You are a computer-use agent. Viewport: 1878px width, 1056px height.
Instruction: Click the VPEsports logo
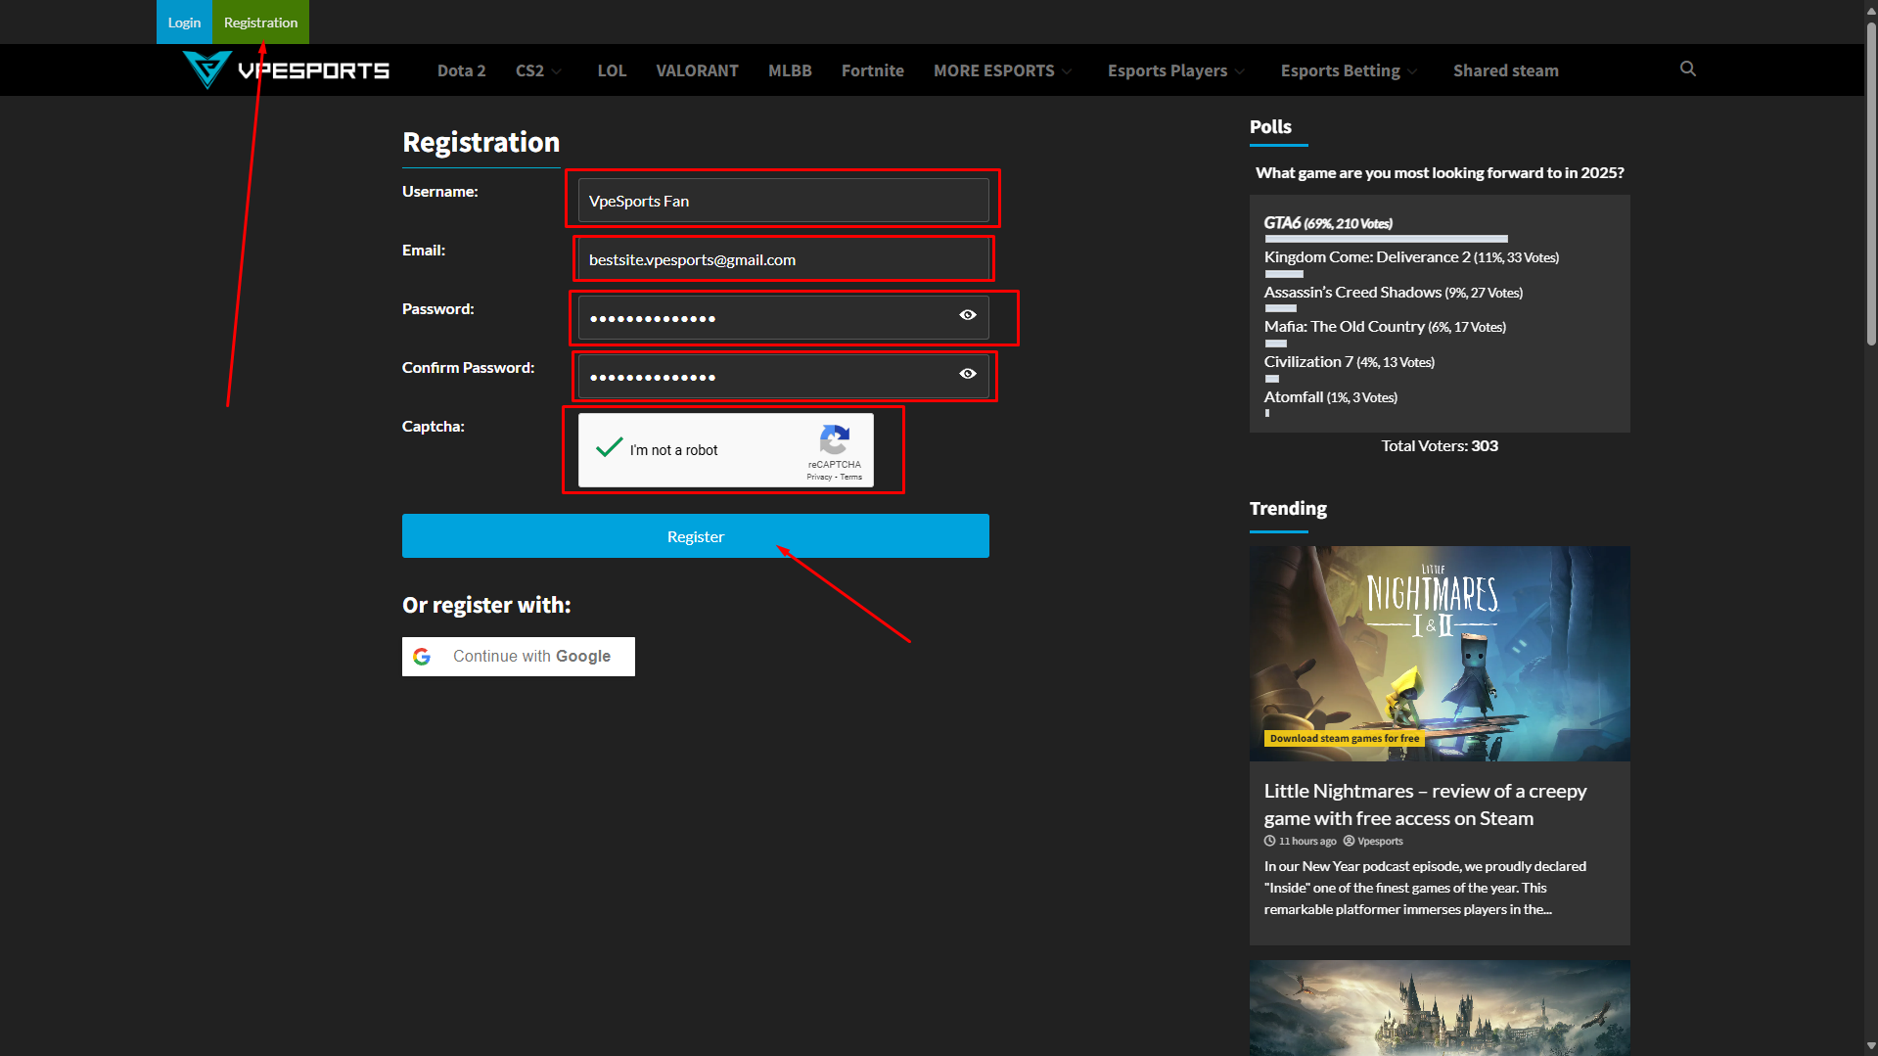click(286, 69)
